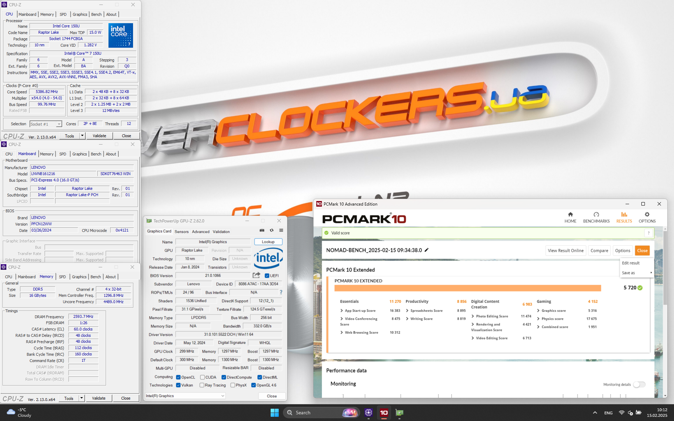The image size is (674, 421).
Task: Click the GPU-Z refresh icon
Action: 271,230
